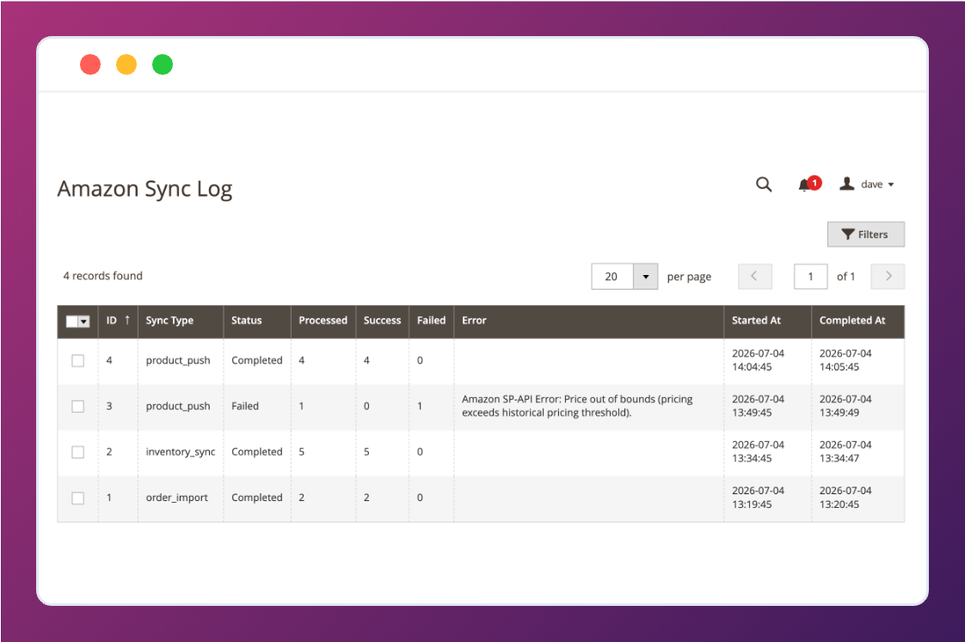Click the red close window button
965x642 pixels.
click(90, 64)
